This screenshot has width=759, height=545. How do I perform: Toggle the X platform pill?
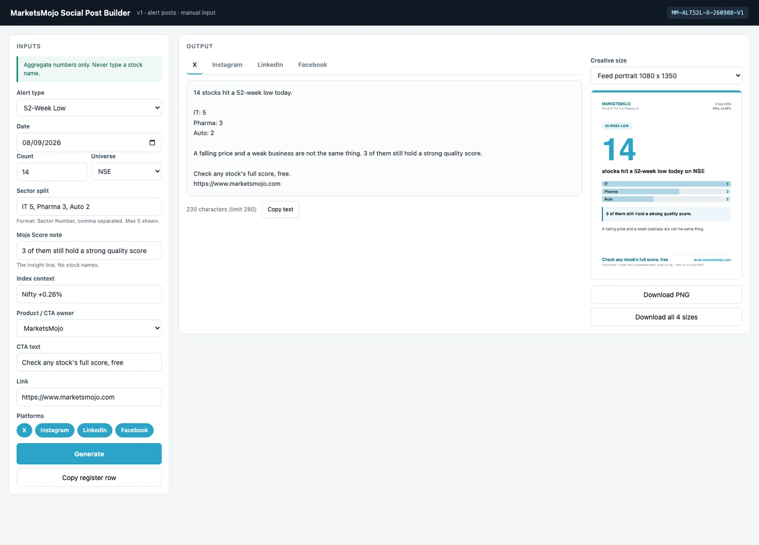pos(24,430)
